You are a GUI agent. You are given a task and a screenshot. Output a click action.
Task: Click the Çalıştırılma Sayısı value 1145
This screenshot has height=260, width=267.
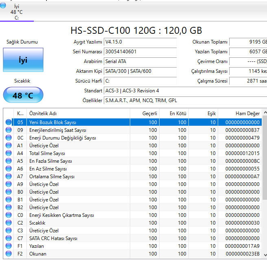pos(248,71)
